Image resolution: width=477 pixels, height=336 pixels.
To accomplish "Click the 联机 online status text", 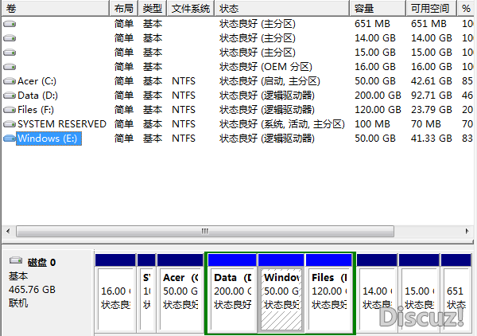I will [18, 303].
